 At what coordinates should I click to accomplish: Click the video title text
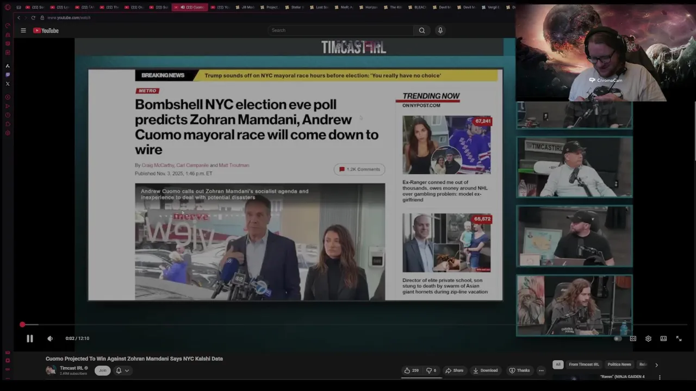(134, 358)
